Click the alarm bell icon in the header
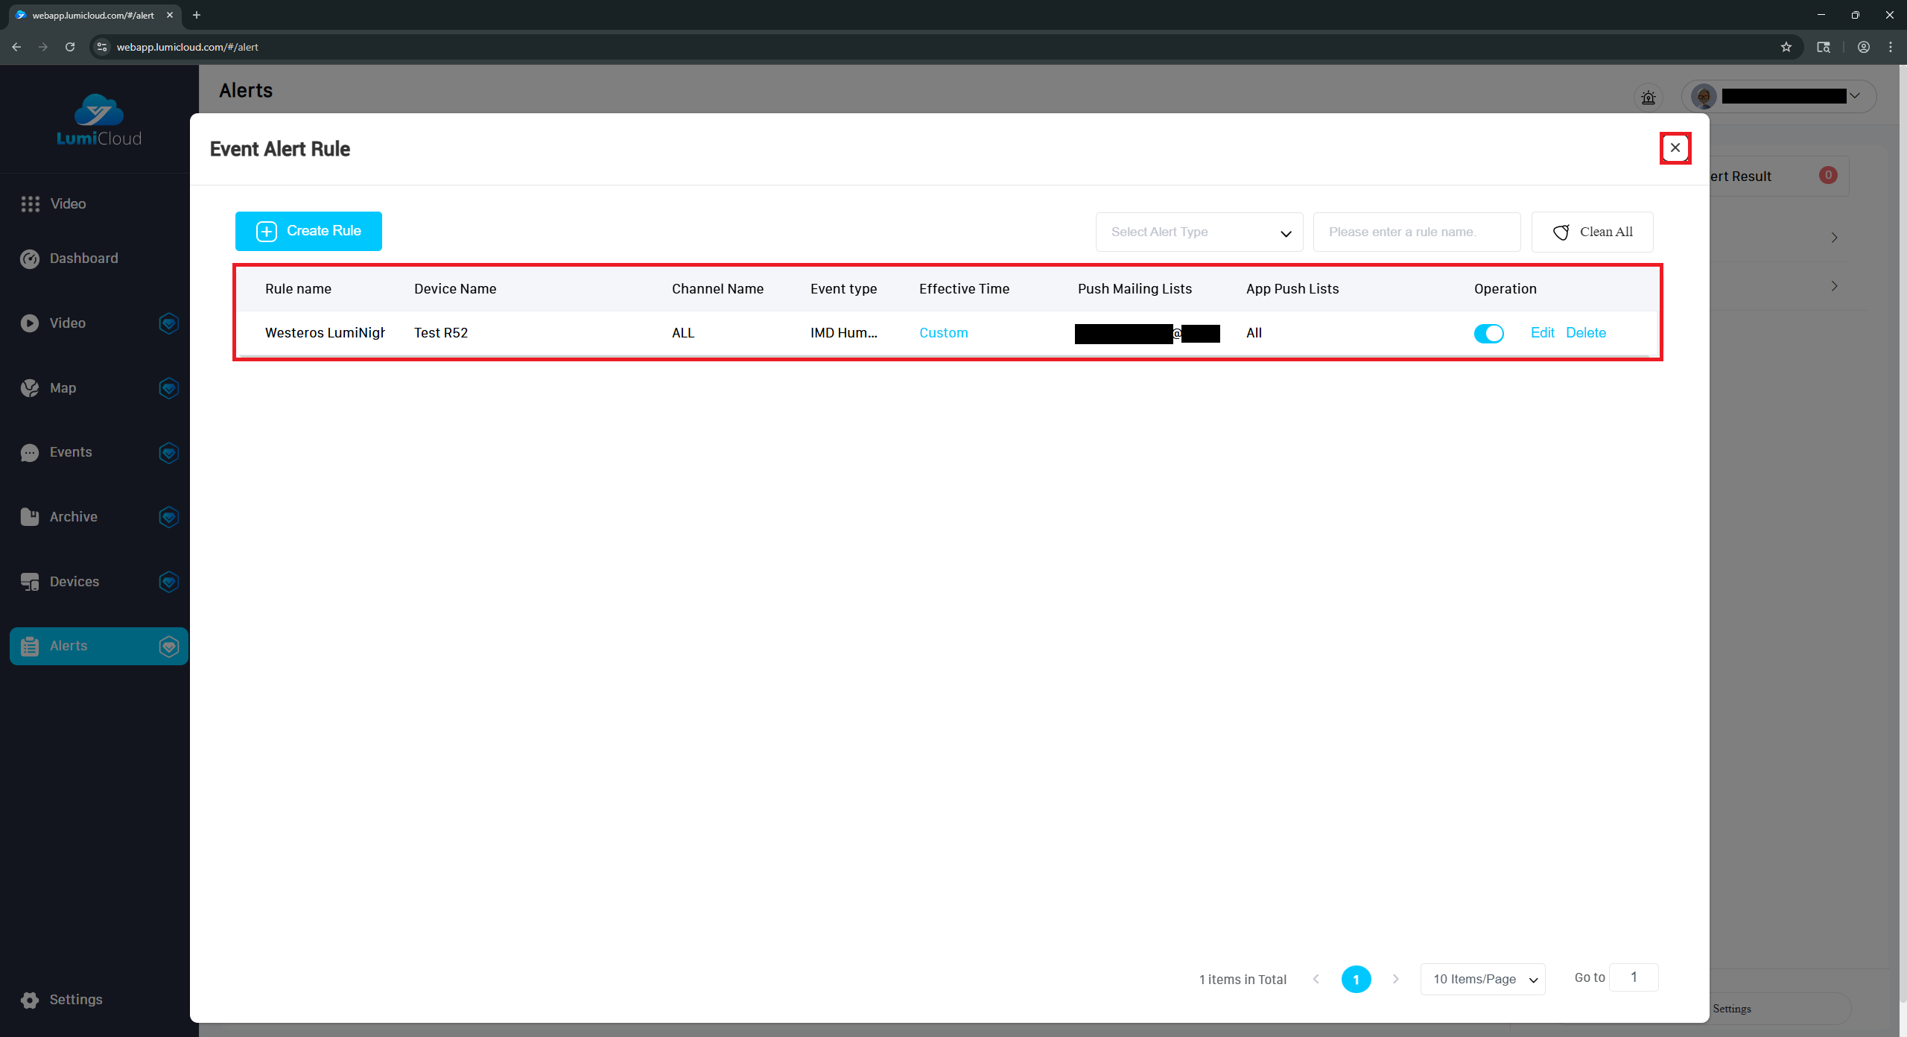Image resolution: width=1907 pixels, height=1037 pixels. point(1648,98)
